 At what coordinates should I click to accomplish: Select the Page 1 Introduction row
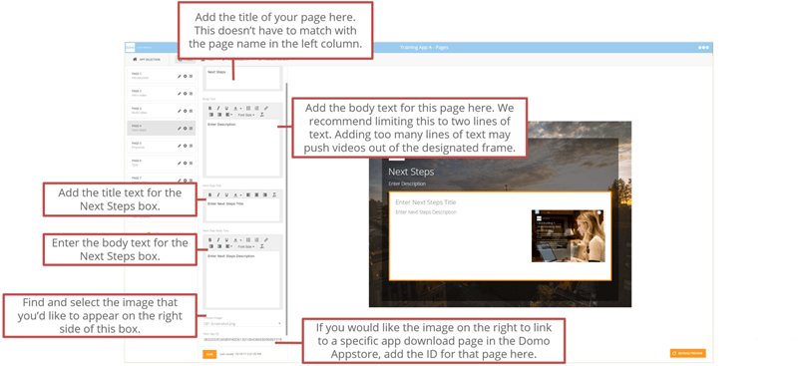click(x=162, y=76)
